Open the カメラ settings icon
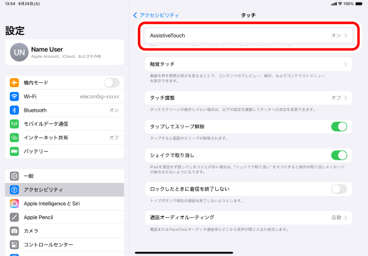The width and height of the screenshot is (368, 256). [15, 231]
